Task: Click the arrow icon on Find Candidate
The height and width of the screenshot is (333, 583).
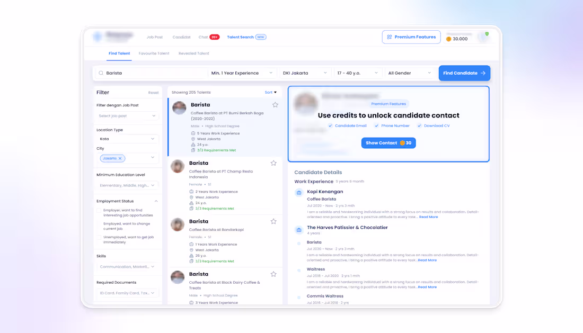Action: point(483,73)
